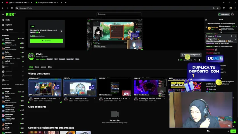Collapse the top donors panel chevron
This screenshot has height=134, width=238.
tap(221, 32)
